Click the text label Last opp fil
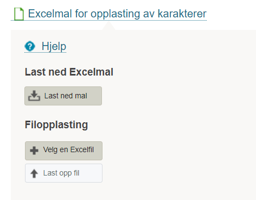 point(61,173)
